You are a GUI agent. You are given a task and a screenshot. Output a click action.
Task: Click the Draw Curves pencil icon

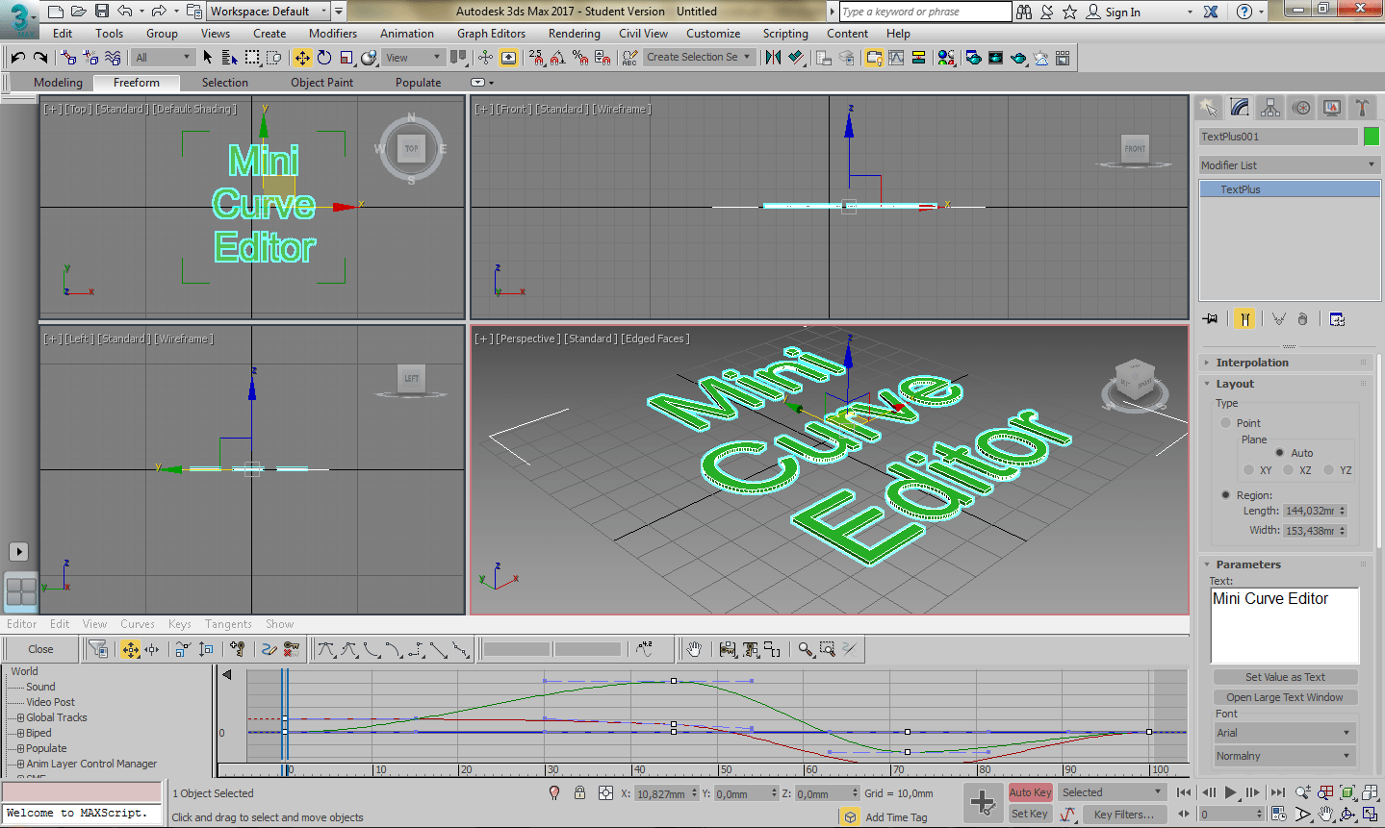click(269, 649)
